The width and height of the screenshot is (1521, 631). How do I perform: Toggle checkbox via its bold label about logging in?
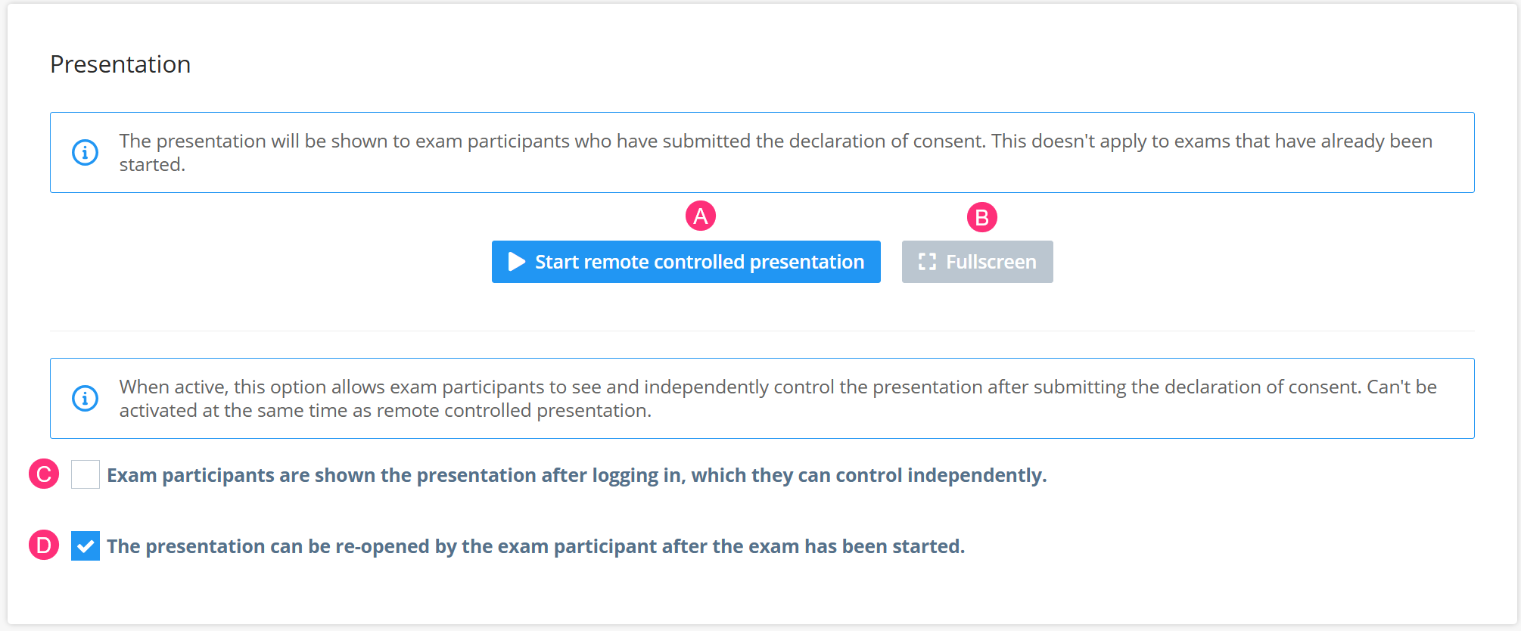pos(578,475)
